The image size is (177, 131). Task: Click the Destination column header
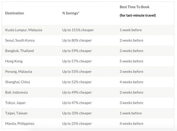pyautogui.click(x=15, y=13)
